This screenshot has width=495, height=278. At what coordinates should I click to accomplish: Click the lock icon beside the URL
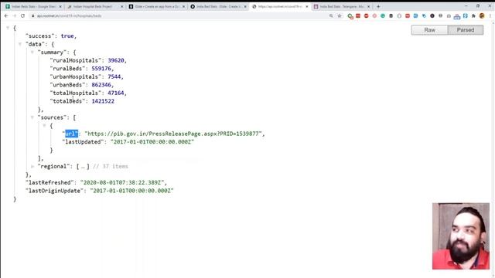(x=32, y=15)
